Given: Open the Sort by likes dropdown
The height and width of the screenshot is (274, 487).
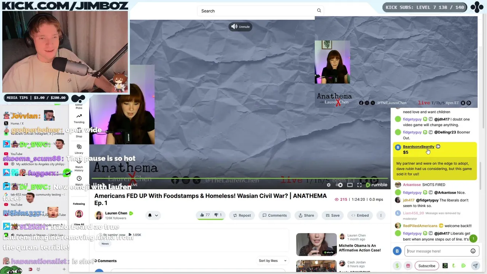Looking at the screenshot, I should coord(272,261).
